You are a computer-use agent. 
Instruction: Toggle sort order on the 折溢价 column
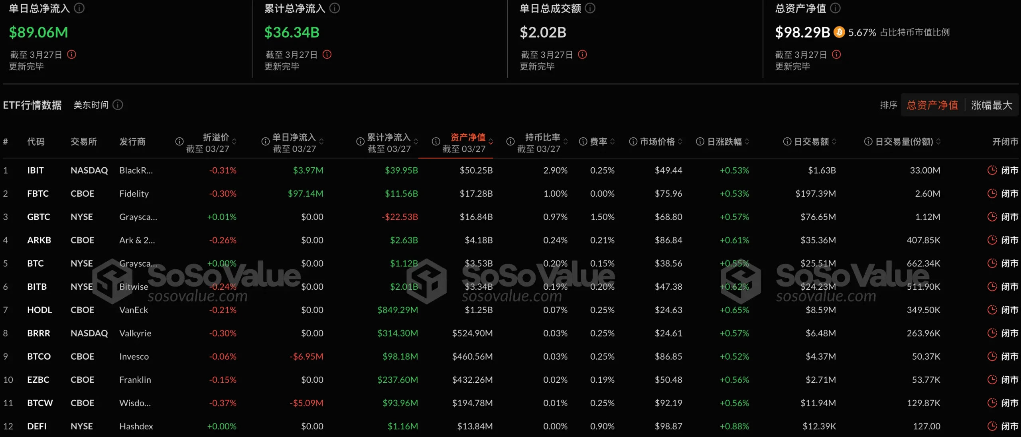pyautogui.click(x=235, y=141)
